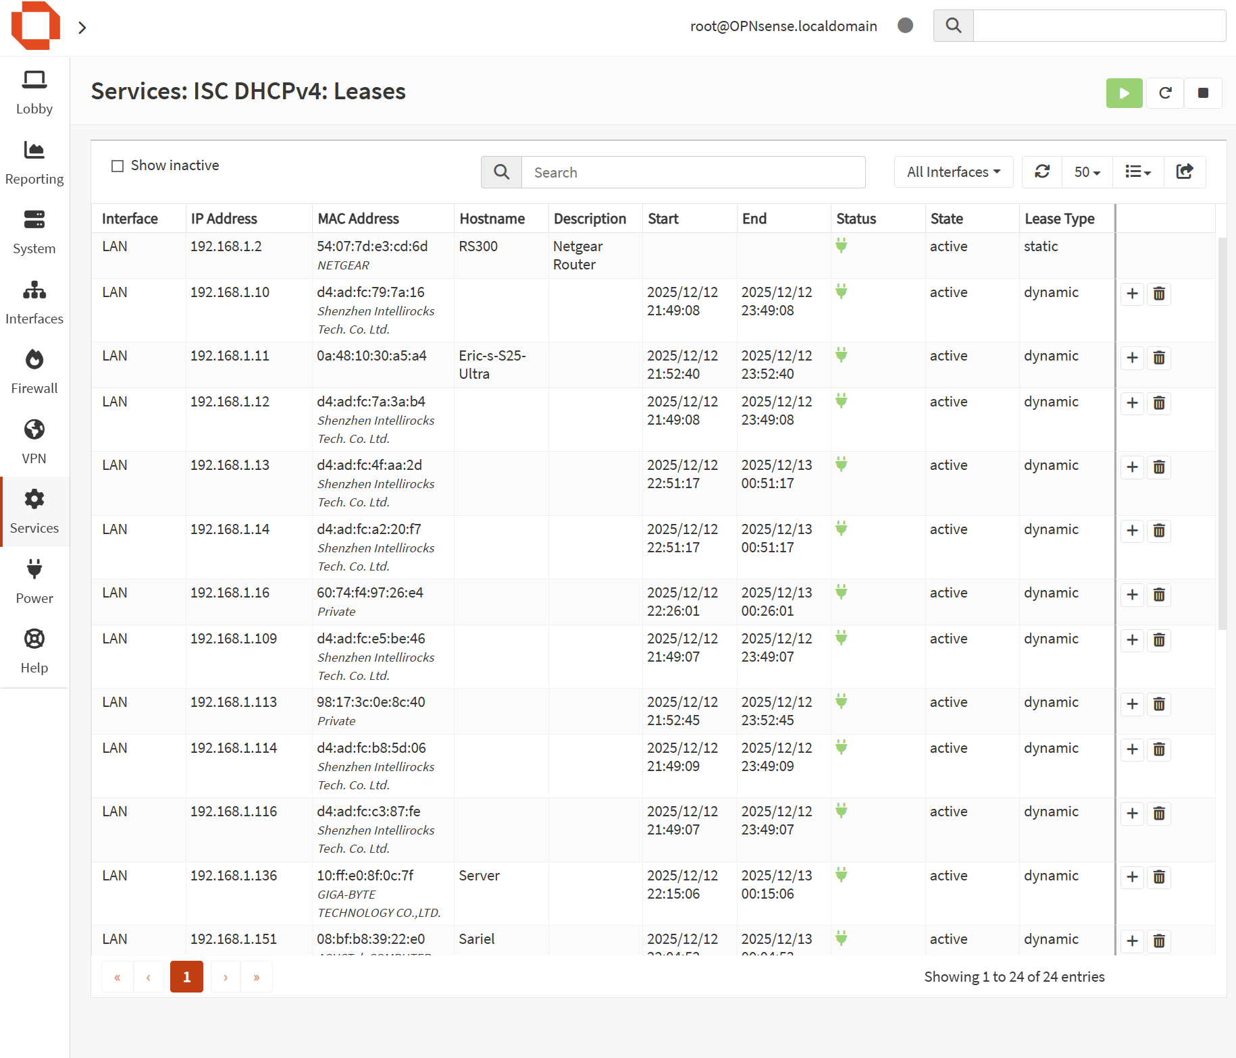Stop the DHCPv4 service
1236x1058 pixels.
pos(1203,93)
